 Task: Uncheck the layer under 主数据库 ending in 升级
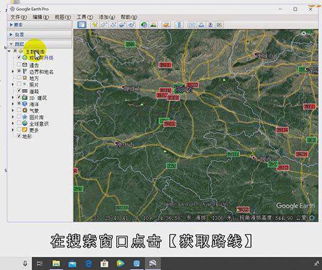(19, 57)
